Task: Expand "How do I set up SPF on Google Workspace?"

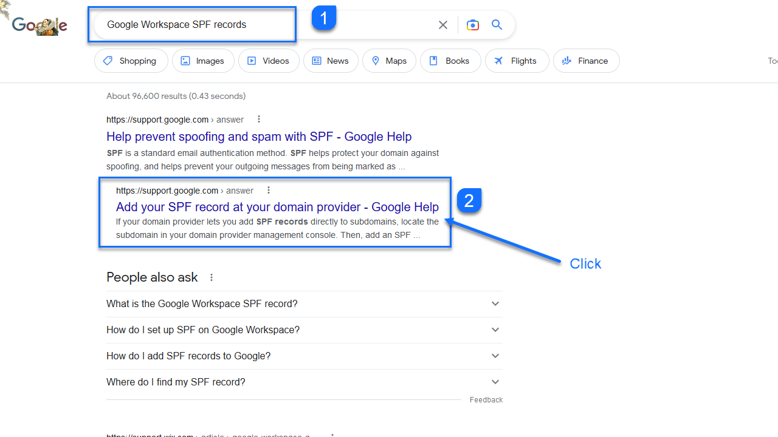Action: (305, 330)
